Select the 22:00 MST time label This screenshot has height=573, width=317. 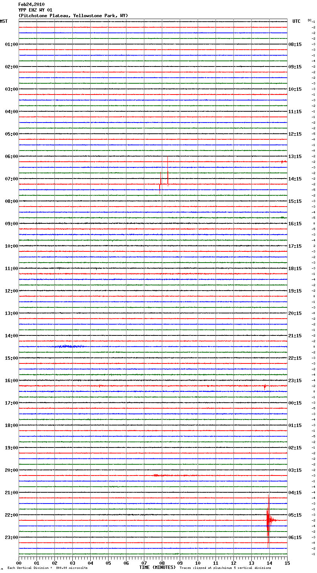coord(12,515)
